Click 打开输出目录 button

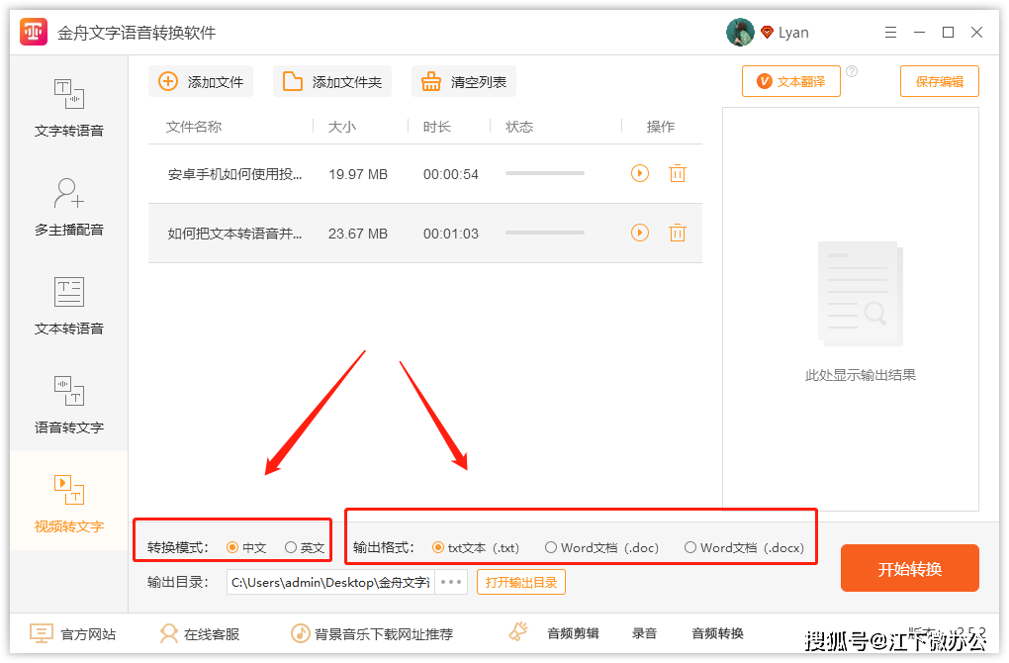coord(521,582)
